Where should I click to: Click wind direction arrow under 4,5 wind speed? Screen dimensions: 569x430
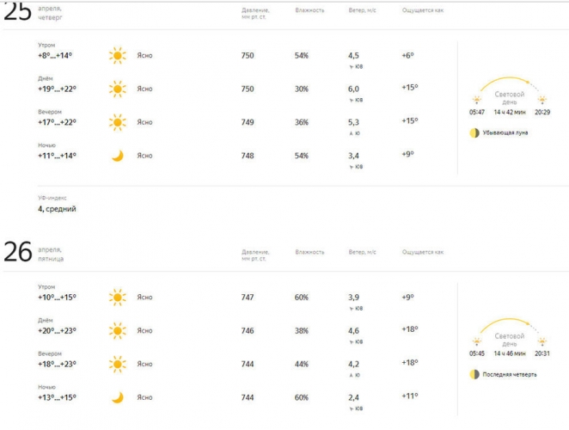[351, 67]
